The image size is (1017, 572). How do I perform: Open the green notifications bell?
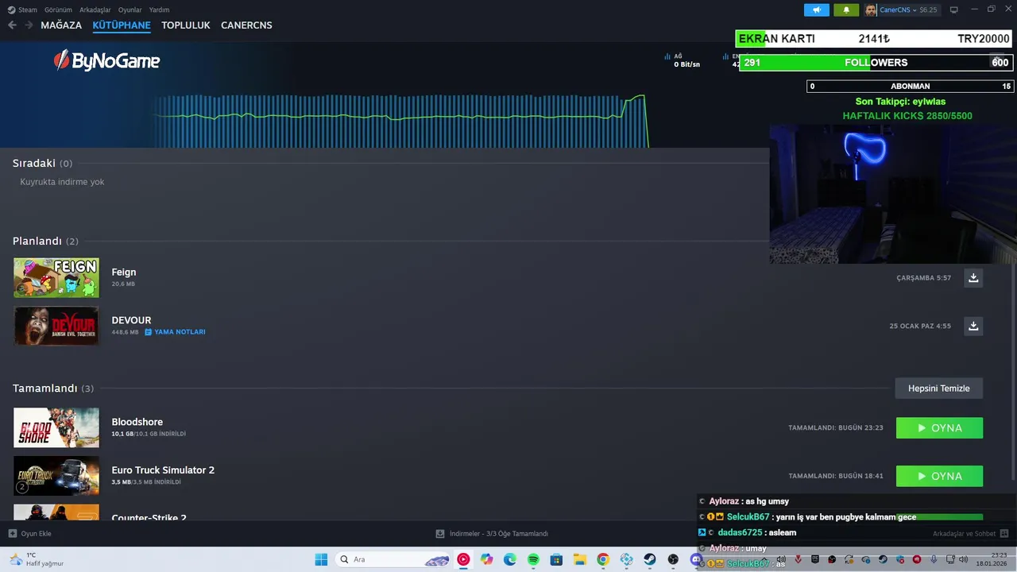coord(846,10)
